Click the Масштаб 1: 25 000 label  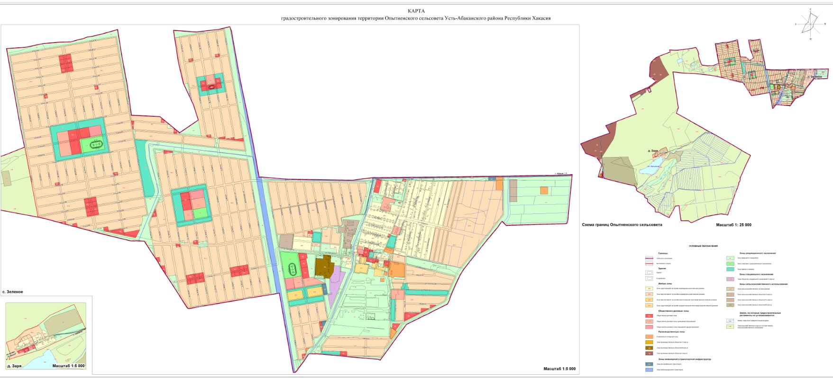tap(733, 225)
